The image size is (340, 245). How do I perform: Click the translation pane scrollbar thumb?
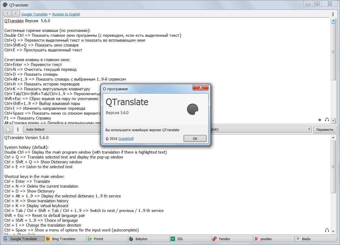(x=333, y=167)
